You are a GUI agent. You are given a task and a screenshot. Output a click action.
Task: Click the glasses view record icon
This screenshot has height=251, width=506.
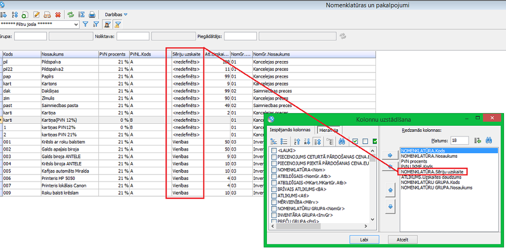47,15
